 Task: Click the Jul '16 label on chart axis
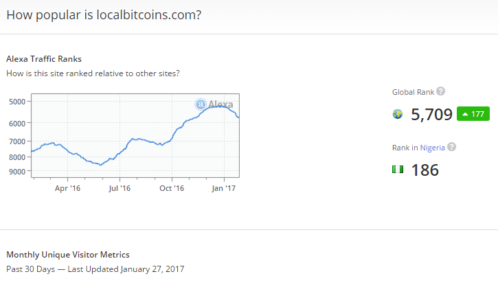tap(120, 187)
